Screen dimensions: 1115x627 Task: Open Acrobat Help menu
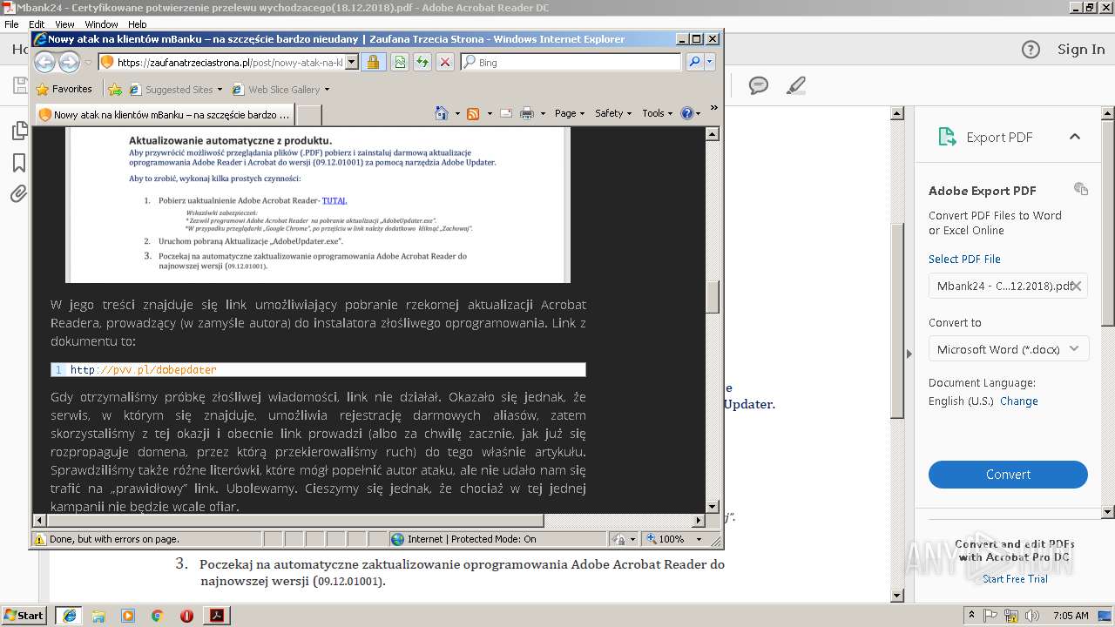[x=138, y=24]
